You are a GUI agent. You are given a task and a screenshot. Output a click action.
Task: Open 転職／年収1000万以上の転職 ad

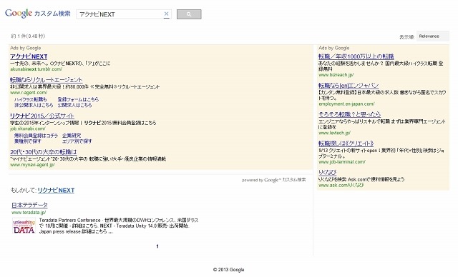coord(356,56)
